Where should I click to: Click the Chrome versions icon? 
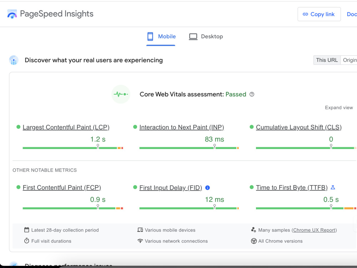tap(253, 241)
